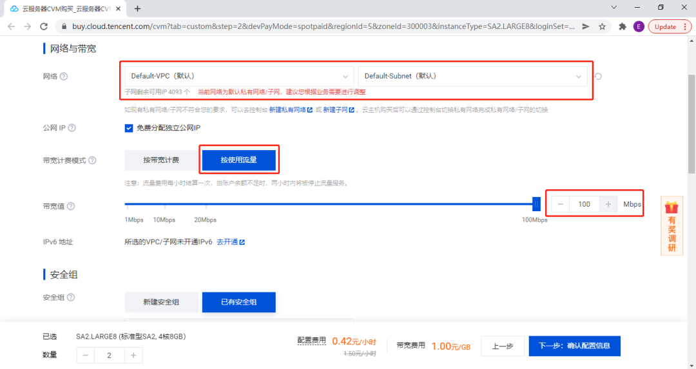The image size is (696, 369).
Task: Increase quantity with plus button
Action: [x=133, y=355]
